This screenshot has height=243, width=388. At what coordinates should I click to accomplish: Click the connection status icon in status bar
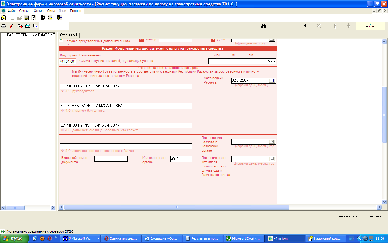pyautogui.click(x=3, y=231)
